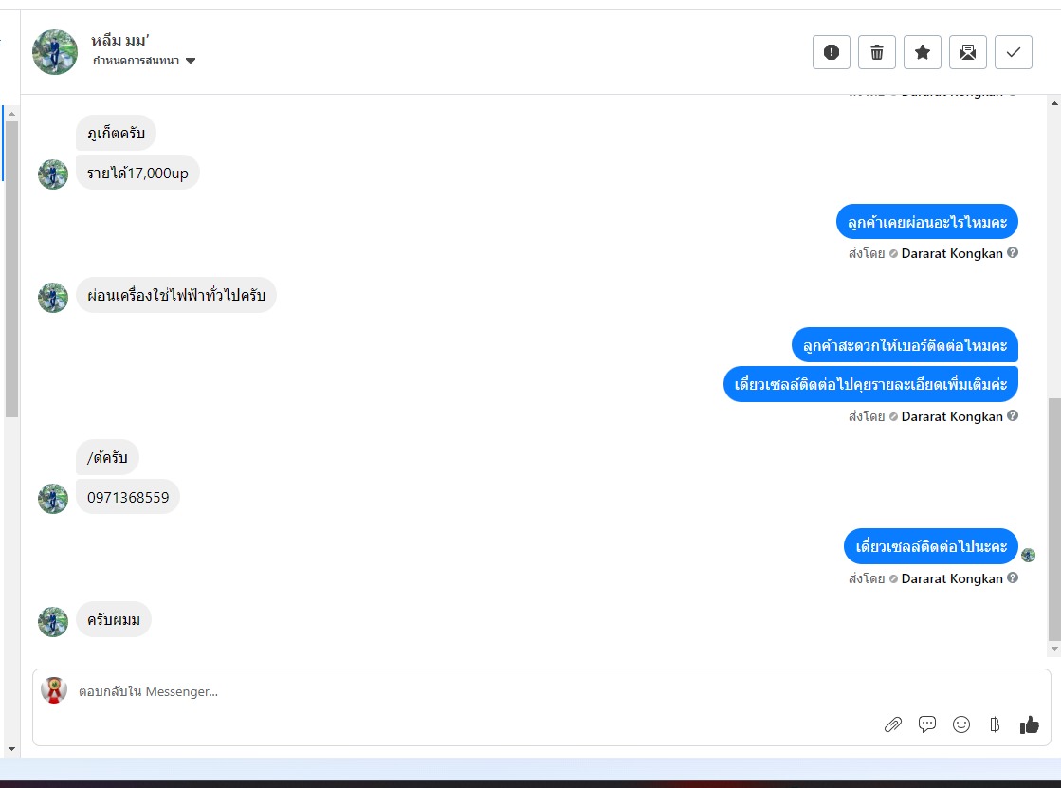Click chat scrollbar up arrow

tap(1054, 103)
